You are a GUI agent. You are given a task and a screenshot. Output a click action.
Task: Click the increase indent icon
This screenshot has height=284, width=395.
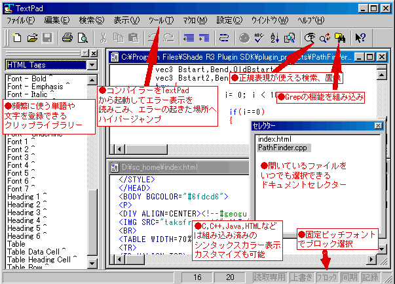[204, 38]
